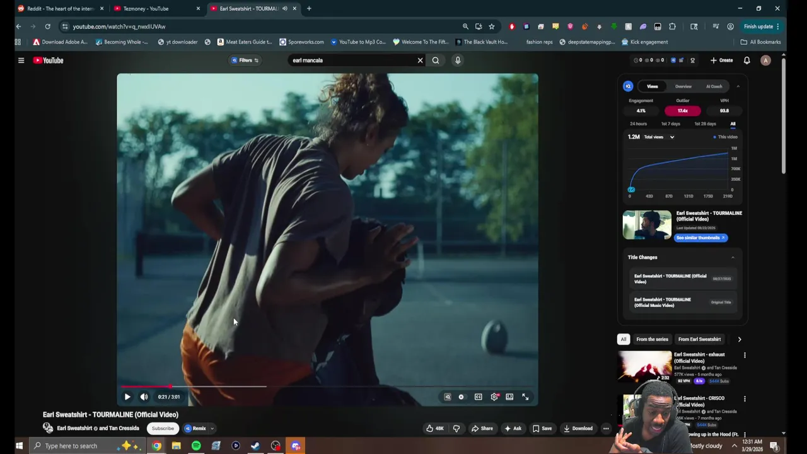Screen dimensions: 807x454
Task: Open the Create menu
Action: (x=722, y=61)
